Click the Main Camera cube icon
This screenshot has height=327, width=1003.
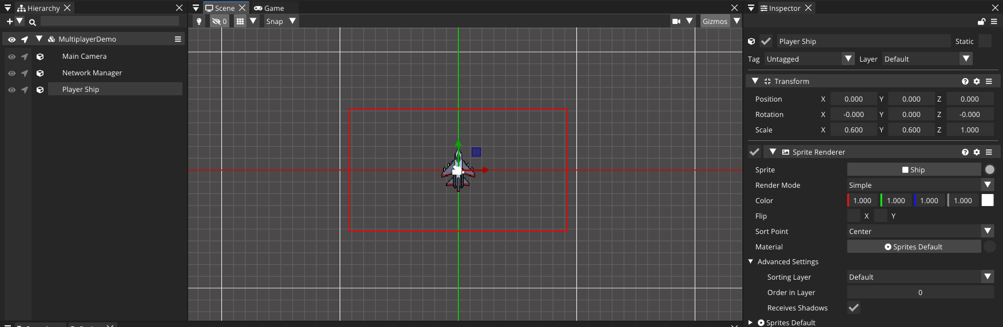[x=40, y=56]
